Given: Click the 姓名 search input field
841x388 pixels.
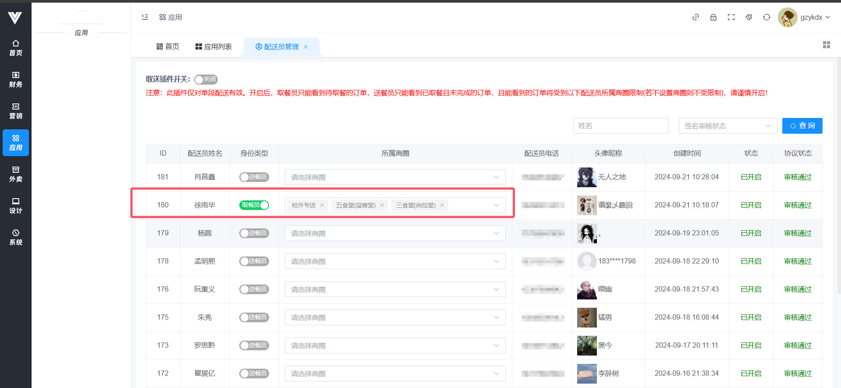Looking at the screenshot, I should (621, 126).
